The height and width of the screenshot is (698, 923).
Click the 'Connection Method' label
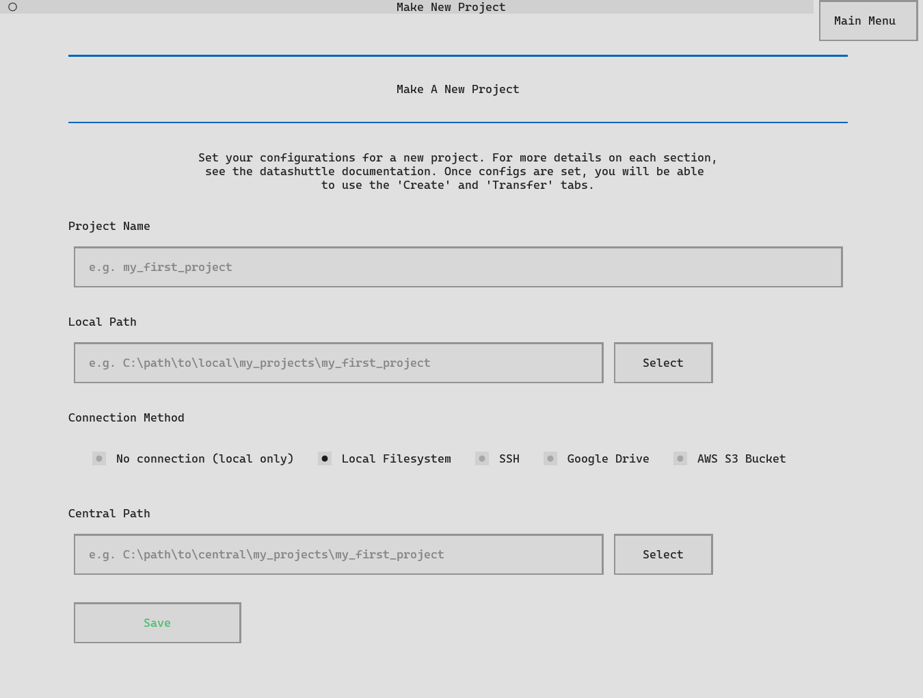126,417
